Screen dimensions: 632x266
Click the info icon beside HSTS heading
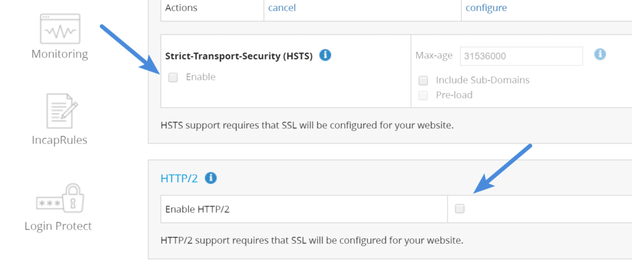pyautogui.click(x=325, y=56)
